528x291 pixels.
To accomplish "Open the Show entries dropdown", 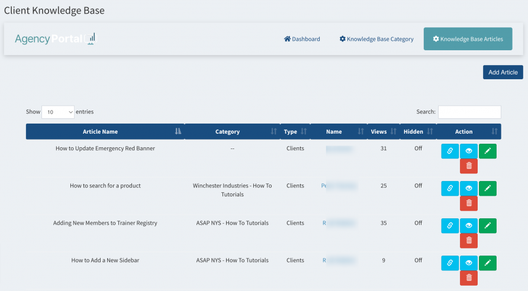I will coord(58,112).
